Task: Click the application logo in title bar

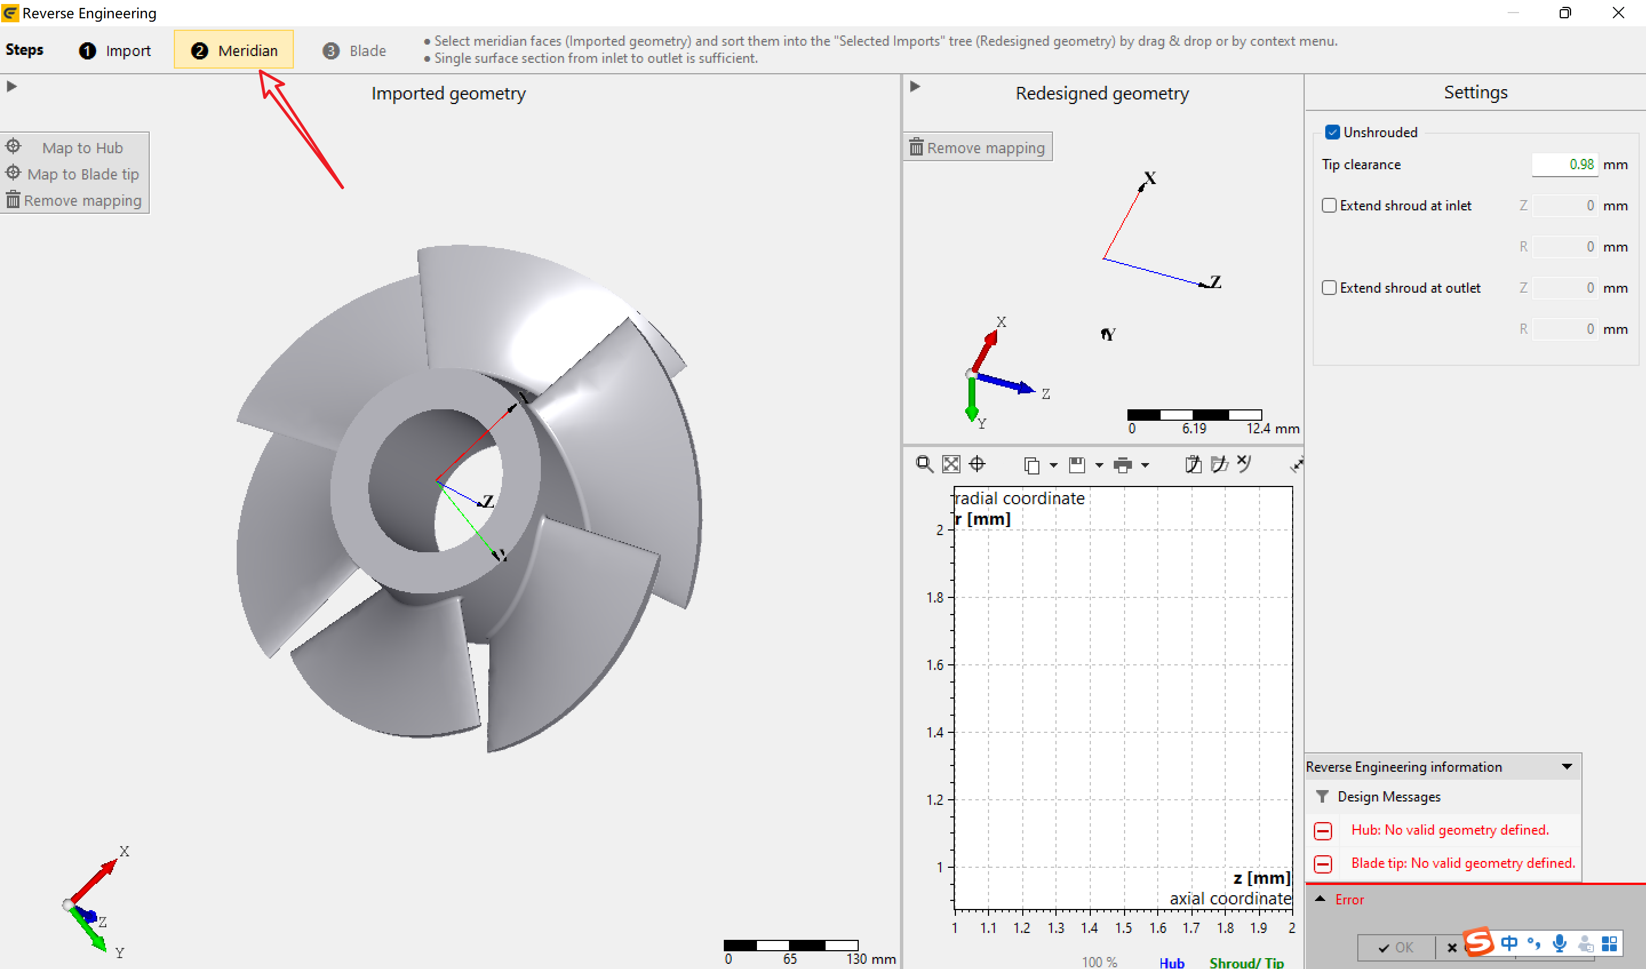Action: 10,13
